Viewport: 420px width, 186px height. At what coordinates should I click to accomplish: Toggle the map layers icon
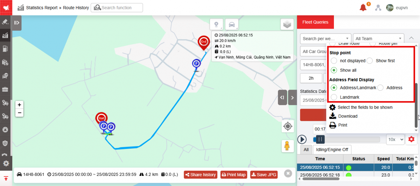(x=287, y=24)
